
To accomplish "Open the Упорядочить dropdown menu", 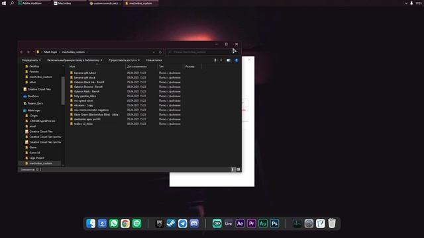I will 31,60.
